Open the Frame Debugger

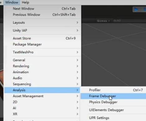click(x=113, y=96)
